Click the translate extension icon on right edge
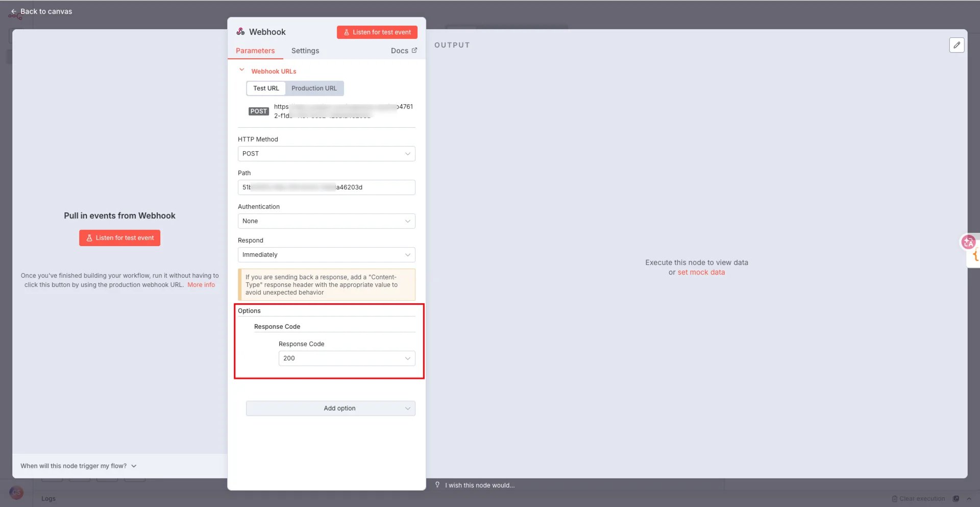Image resolution: width=980 pixels, height=507 pixels. tap(968, 242)
